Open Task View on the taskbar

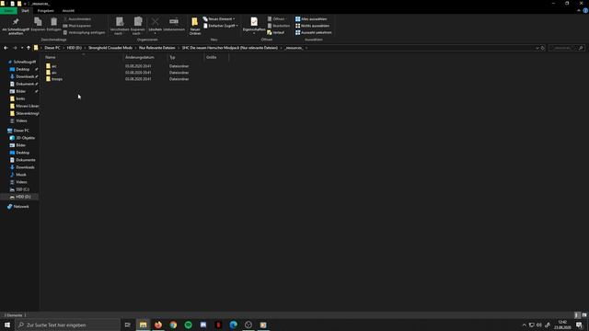(128, 325)
